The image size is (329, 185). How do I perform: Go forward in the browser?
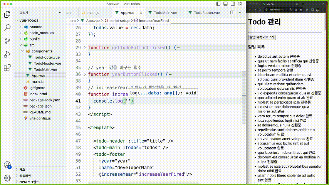coord(255,10)
